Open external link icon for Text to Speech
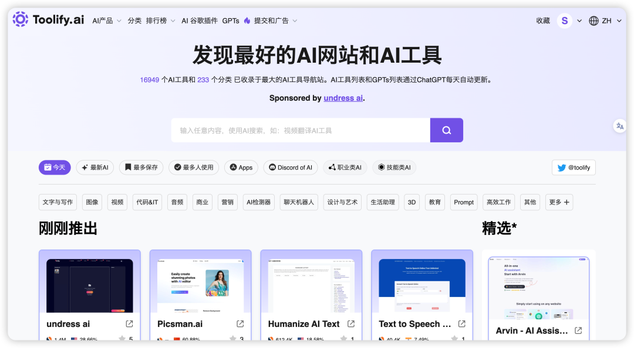 pyautogui.click(x=462, y=324)
